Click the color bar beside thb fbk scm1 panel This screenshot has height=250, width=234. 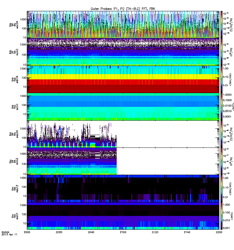coord(221,107)
